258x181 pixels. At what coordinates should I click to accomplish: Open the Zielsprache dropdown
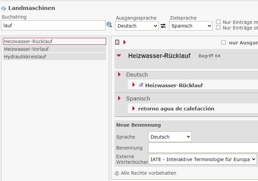point(191,26)
